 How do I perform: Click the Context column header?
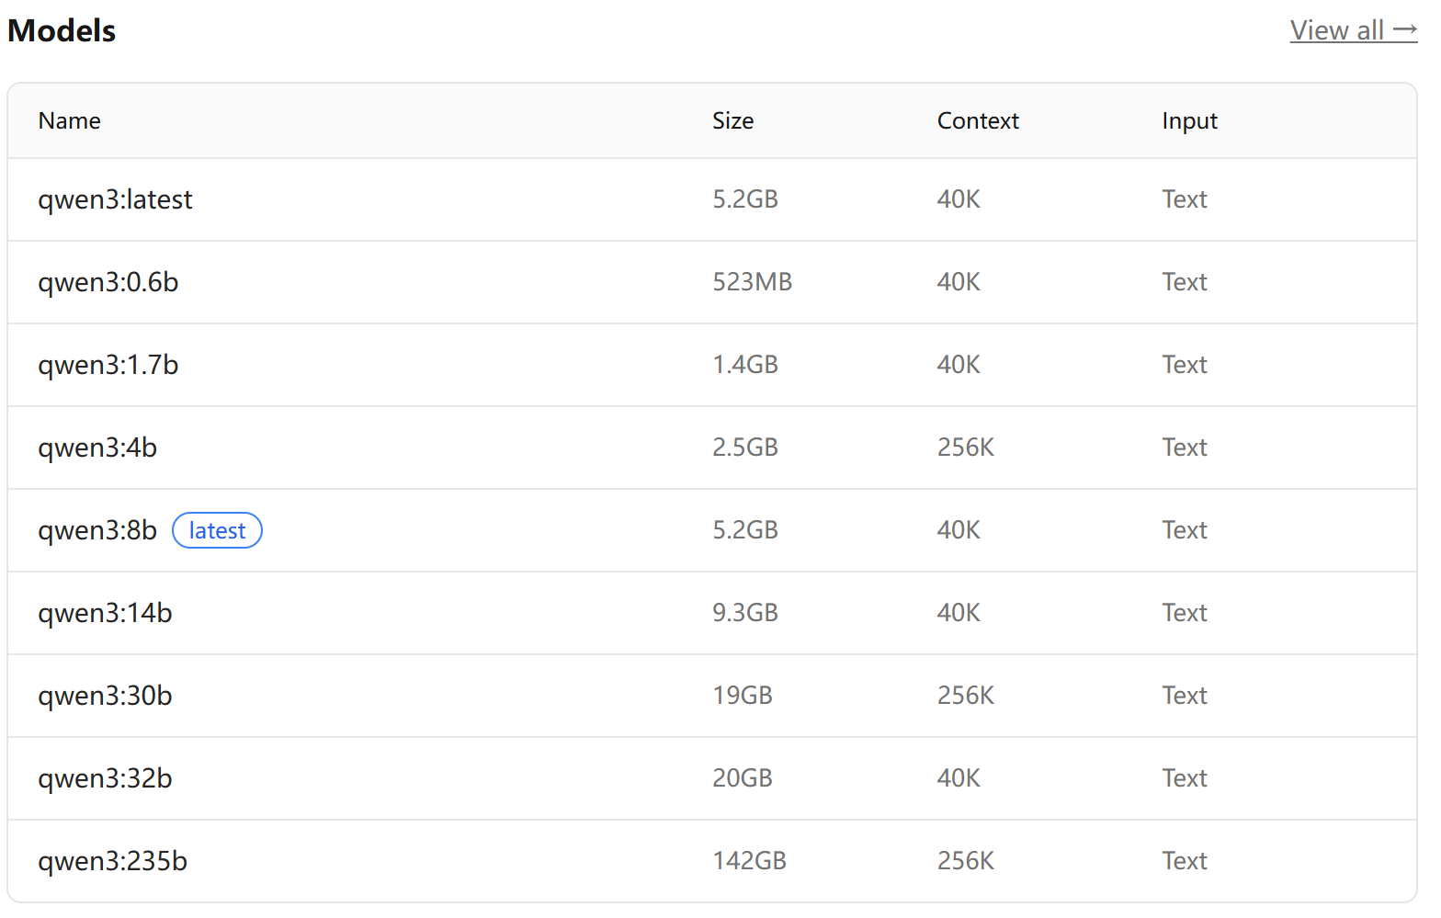pos(978,120)
